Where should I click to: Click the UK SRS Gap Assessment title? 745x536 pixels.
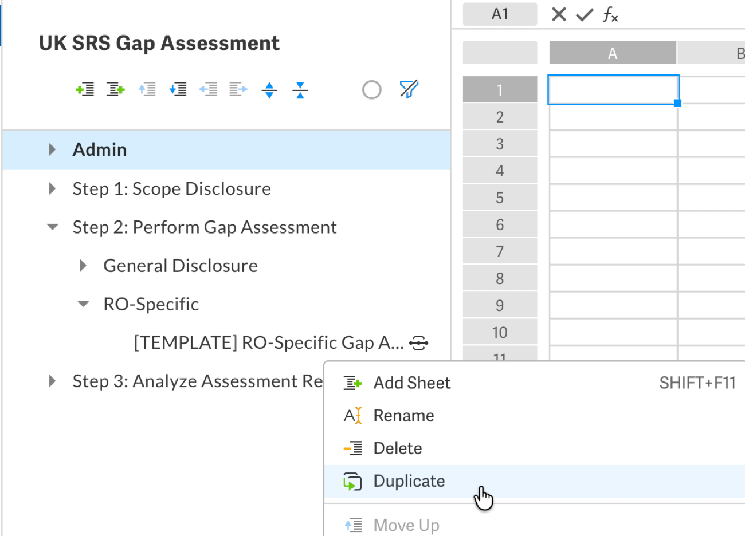(159, 44)
